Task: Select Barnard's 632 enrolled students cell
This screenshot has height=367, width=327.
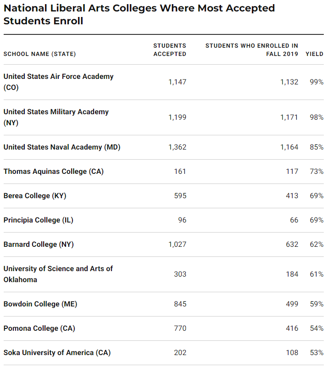Action: pos(292,245)
